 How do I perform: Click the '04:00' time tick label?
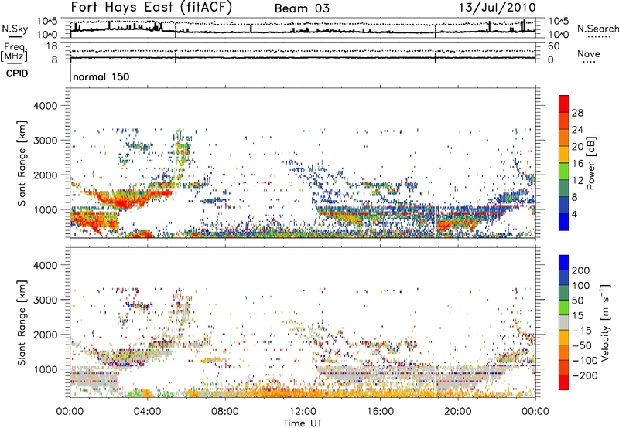coord(147,412)
